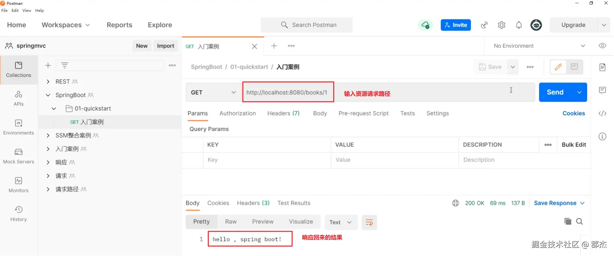Search within the response body
This screenshot has width=614, height=256.
pyautogui.click(x=579, y=222)
